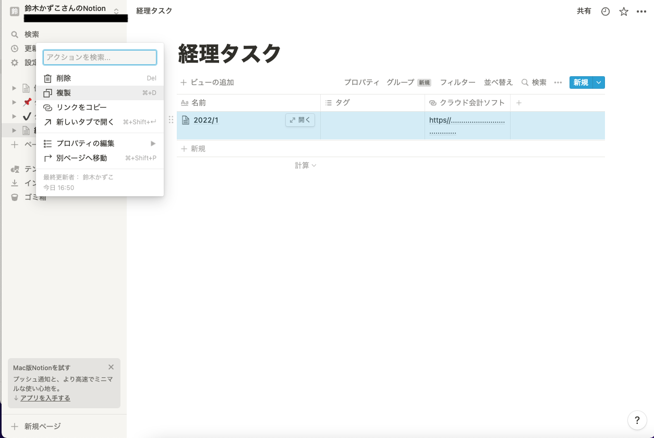The width and height of the screenshot is (654, 438).
Task: Click the trash icon beside 削除
Action: click(47, 78)
